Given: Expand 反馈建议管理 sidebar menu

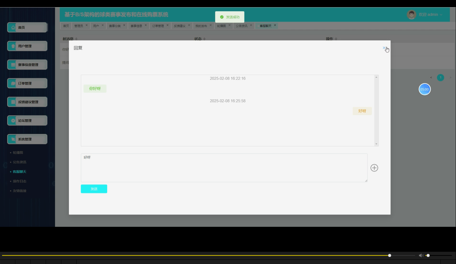Looking at the screenshot, I should 27,102.
